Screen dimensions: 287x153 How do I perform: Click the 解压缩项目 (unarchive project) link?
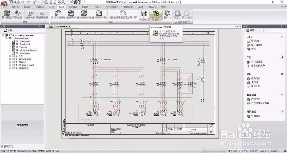pyautogui.click(x=257, y=45)
